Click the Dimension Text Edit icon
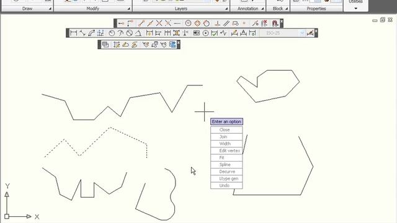The width and height of the screenshot is (397, 223). [x=243, y=33]
